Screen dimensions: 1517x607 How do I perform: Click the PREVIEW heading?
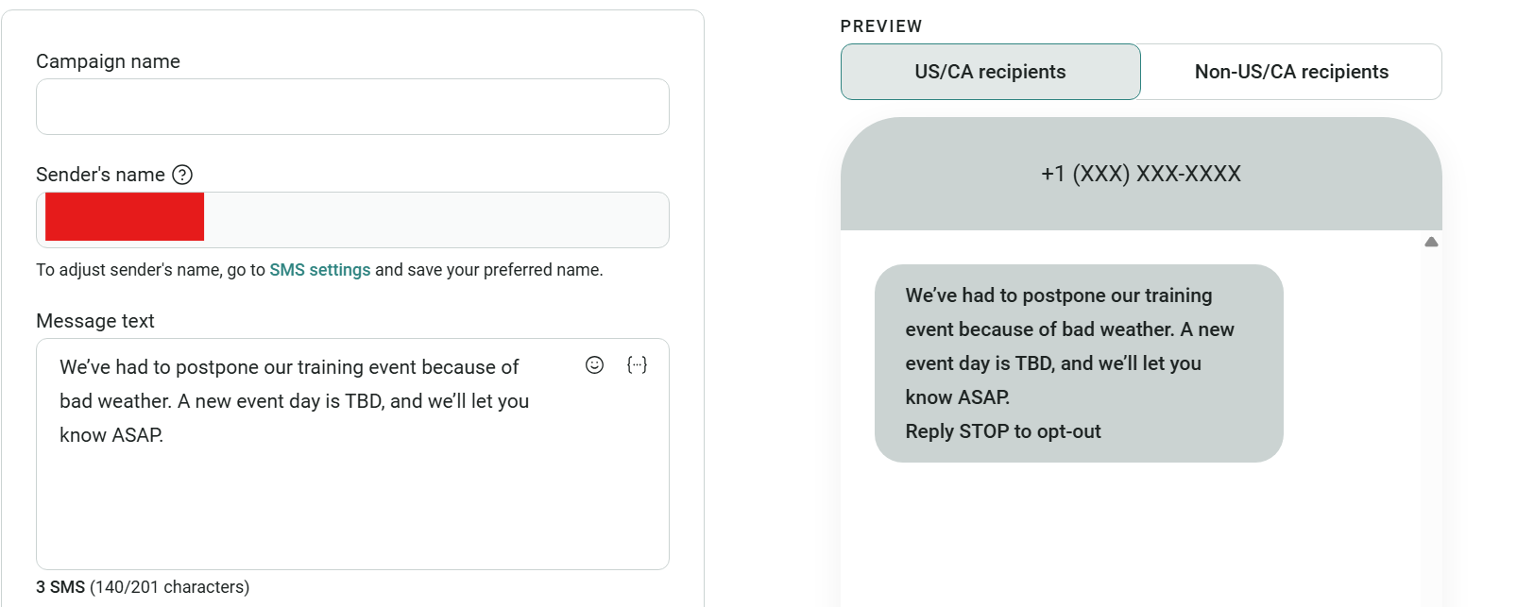(x=881, y=25)
